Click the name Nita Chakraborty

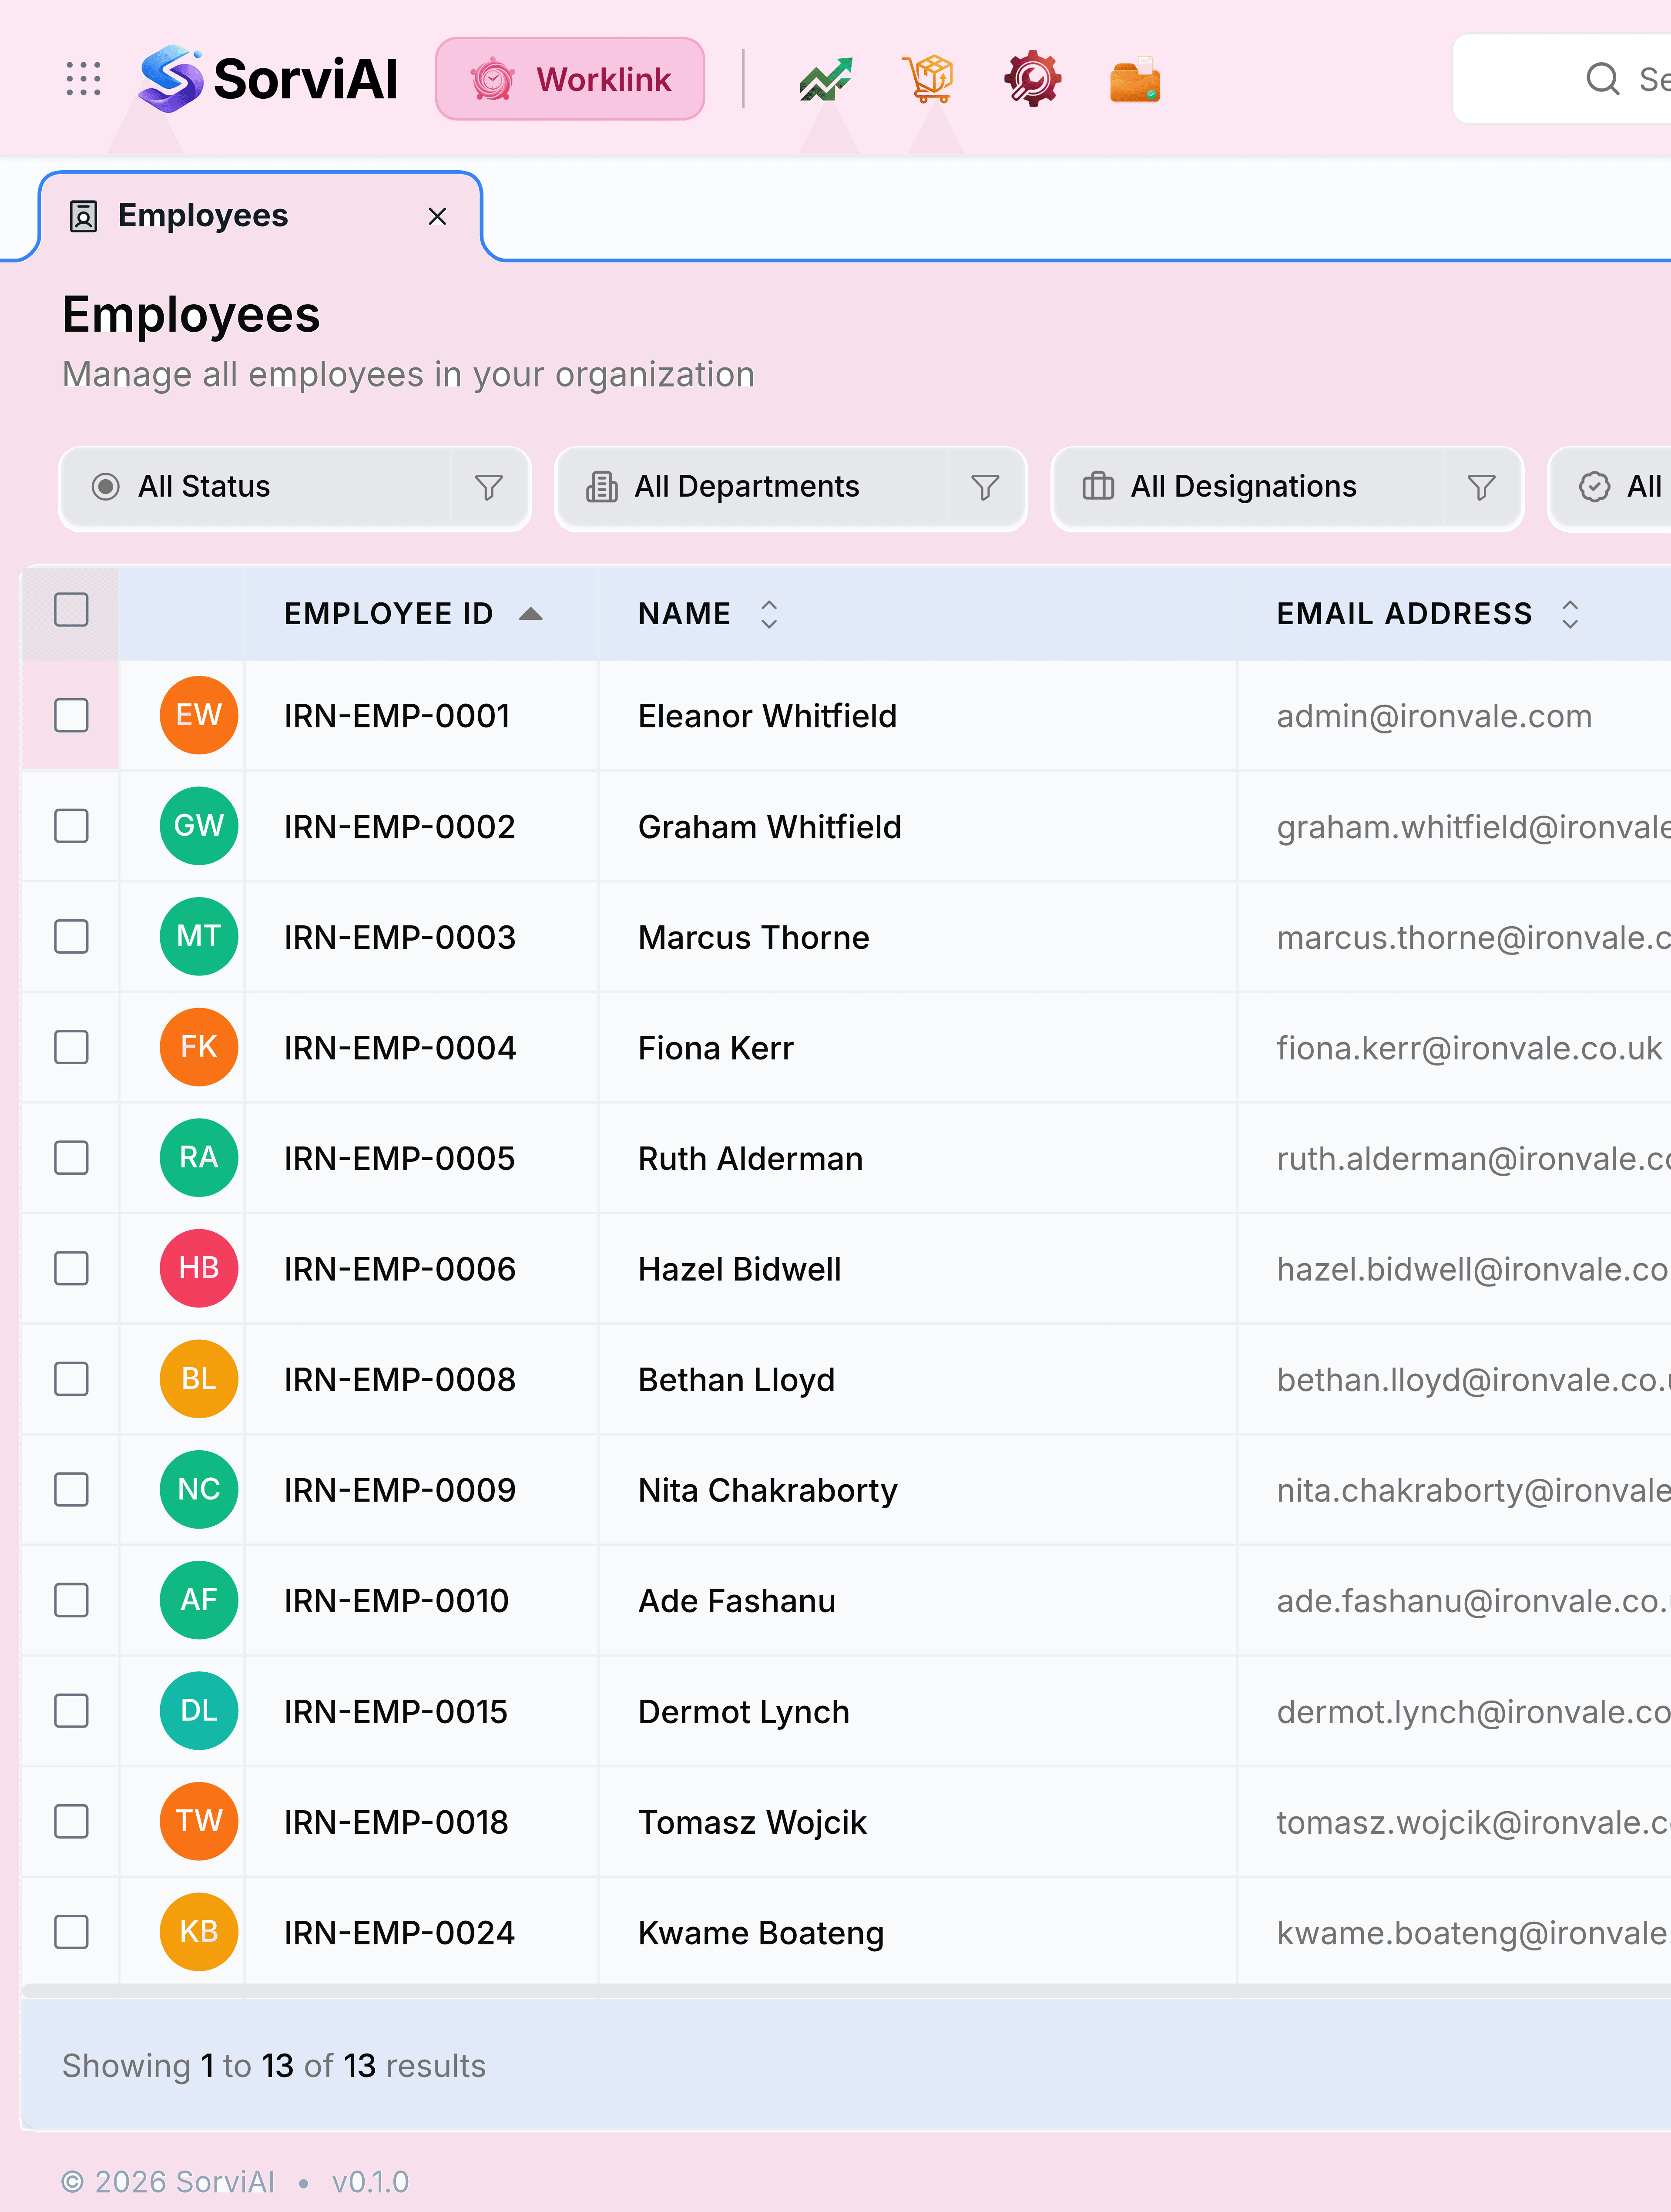click(768, 1491)
